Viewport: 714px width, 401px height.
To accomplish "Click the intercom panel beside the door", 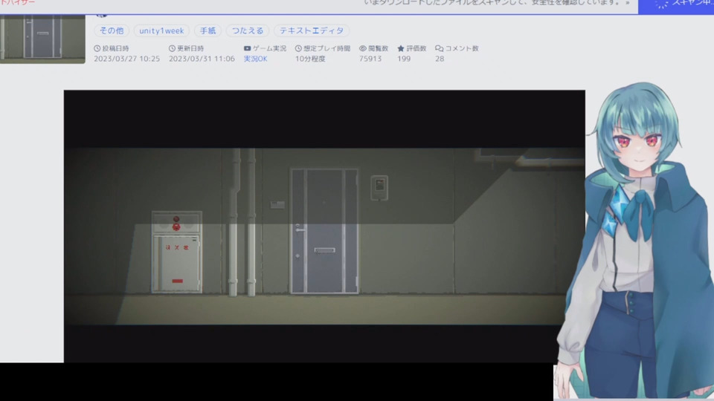I will click(379, 188).
